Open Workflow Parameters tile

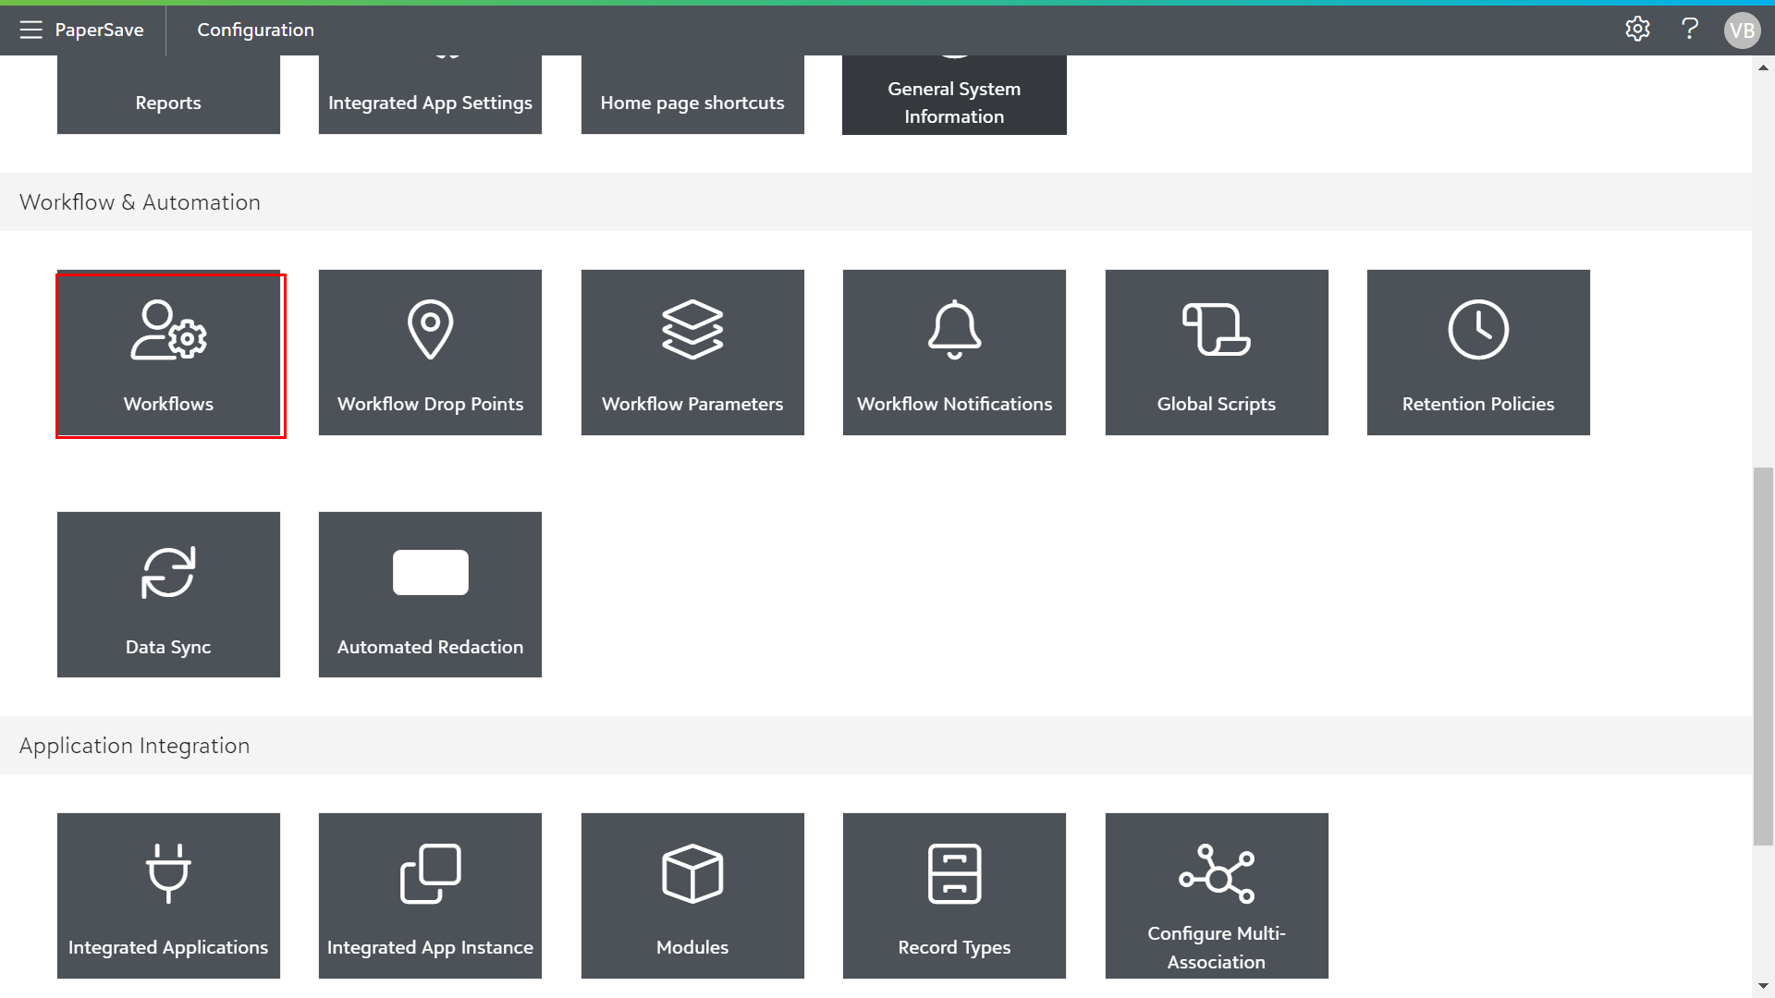[692, 353]
